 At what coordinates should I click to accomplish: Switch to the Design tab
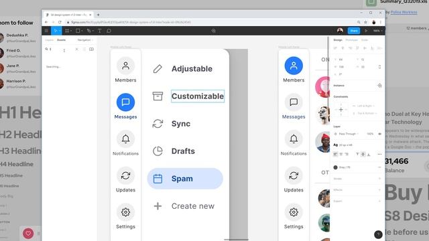338,40
